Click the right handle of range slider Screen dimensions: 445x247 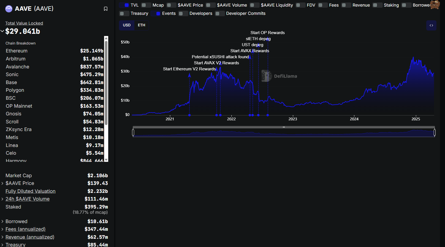(x=435, y=133)
